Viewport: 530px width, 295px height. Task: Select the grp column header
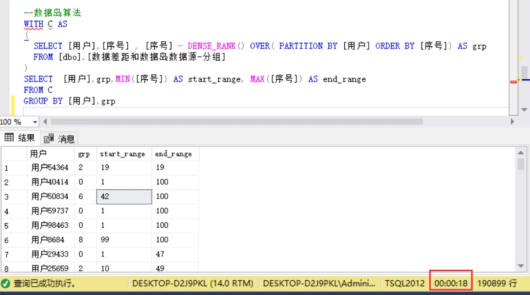coord(85,154)
